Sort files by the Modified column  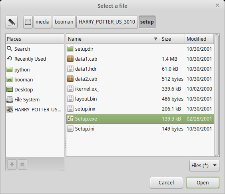pos(199,39)
